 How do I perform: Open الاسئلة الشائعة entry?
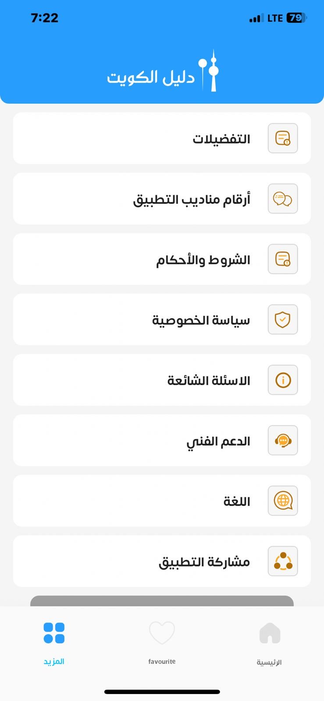[209, 381]
